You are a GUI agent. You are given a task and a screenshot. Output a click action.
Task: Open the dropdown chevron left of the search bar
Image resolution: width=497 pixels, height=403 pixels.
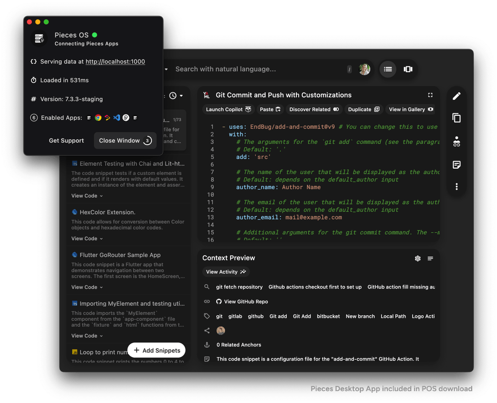click(x=166, y=69)
